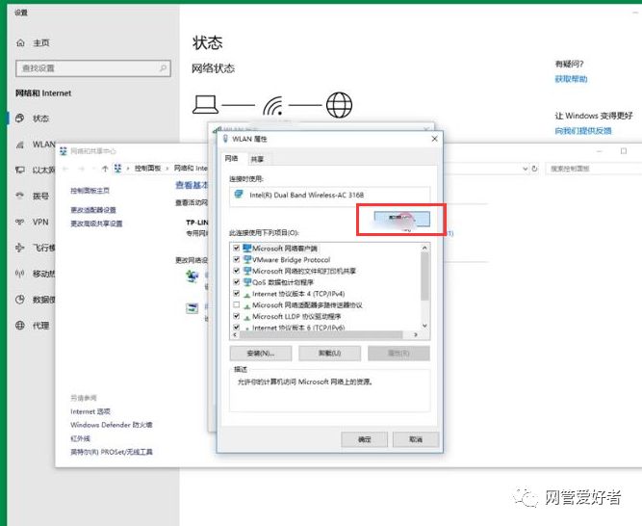Open Windows Defender Firewall link

[x=112, y=425]
